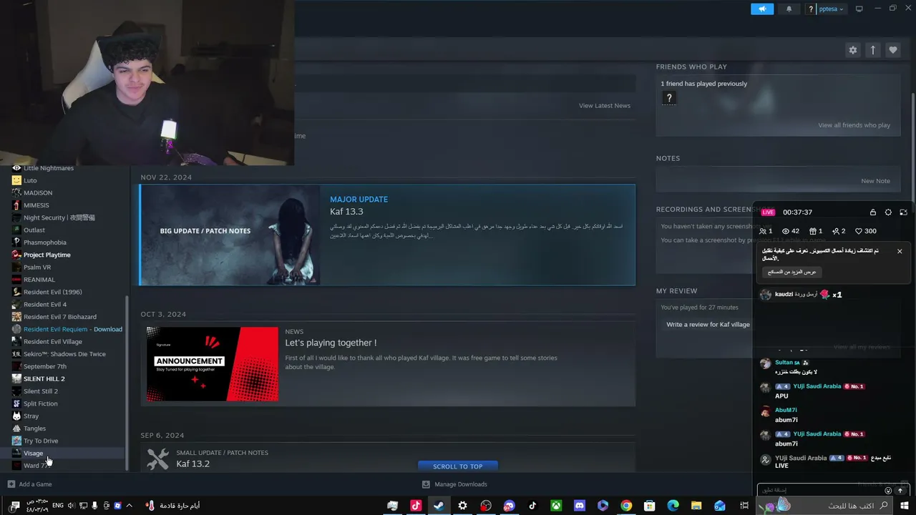
Task: Open Google Chrome from the taskbar
Action: [x=626, y=506]
